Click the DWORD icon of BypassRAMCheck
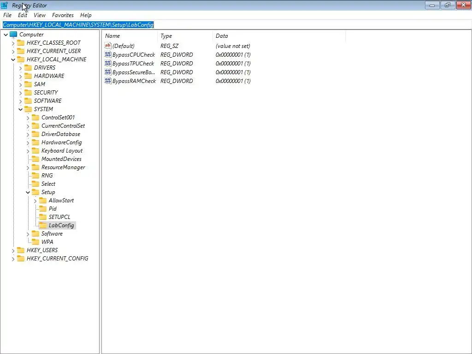 pos(108,81)
